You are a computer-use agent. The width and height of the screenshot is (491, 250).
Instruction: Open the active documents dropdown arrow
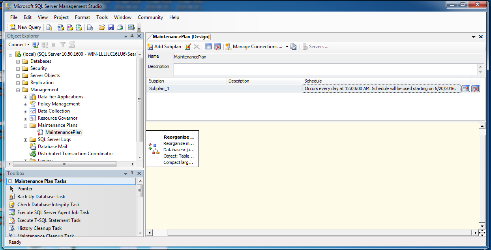point(474,37)
